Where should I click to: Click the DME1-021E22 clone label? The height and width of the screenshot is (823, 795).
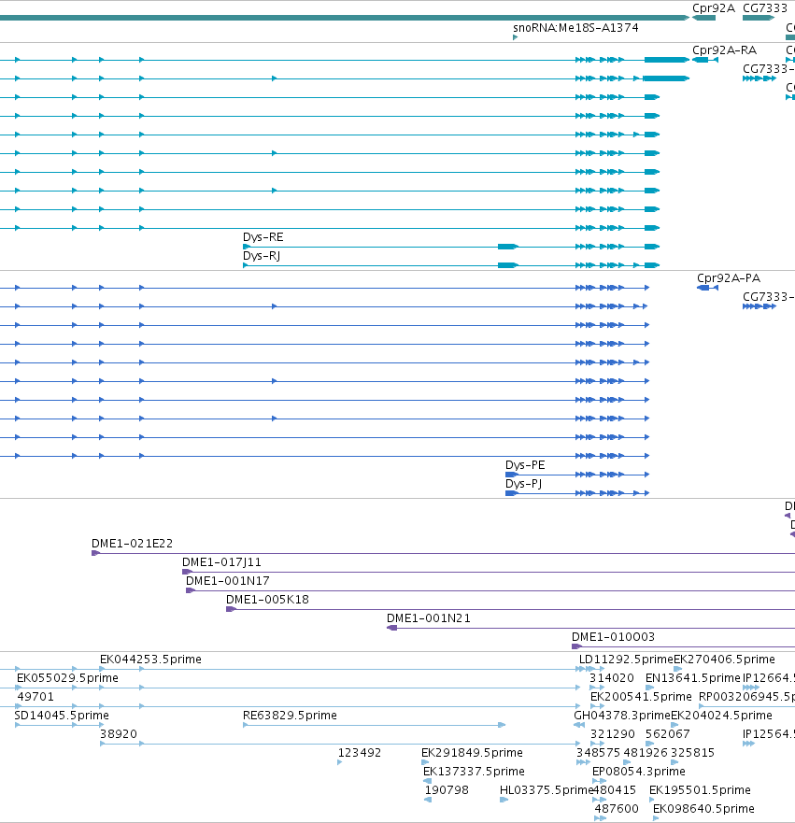[x=132, y=544]
